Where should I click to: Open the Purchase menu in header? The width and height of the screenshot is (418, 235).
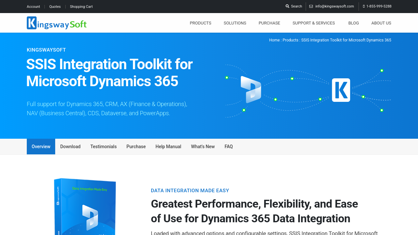click(x=269, y=23)
